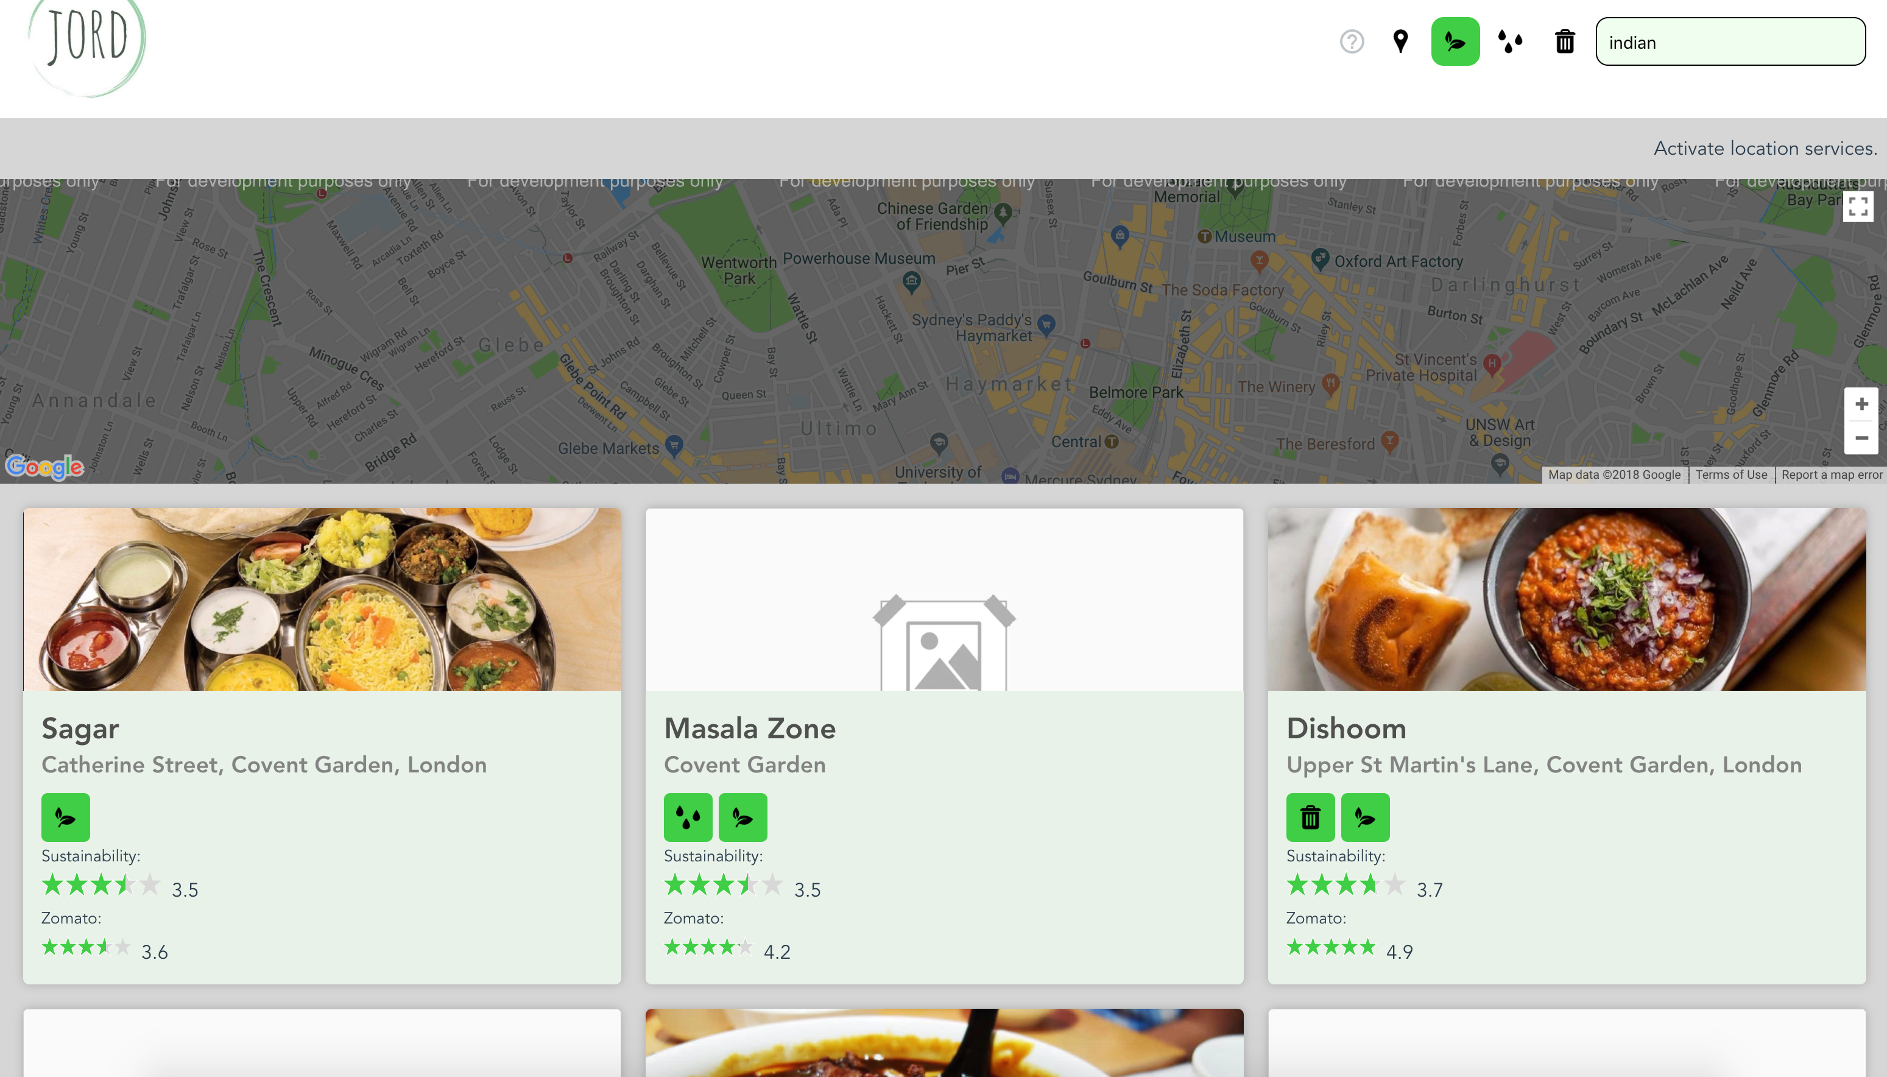Toggle the trash bin waste filter

point(1565,41)
